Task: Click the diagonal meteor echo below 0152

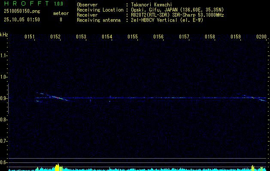Action: tap(57, 98)
